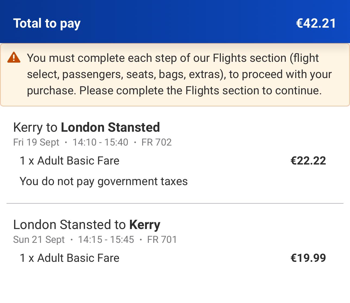Click the divider between flight sections
Image resolution: width=350 pixels, height=303 pixels.
(x=175, y=203)
